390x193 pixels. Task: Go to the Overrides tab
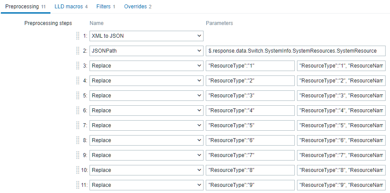(137, 7)
